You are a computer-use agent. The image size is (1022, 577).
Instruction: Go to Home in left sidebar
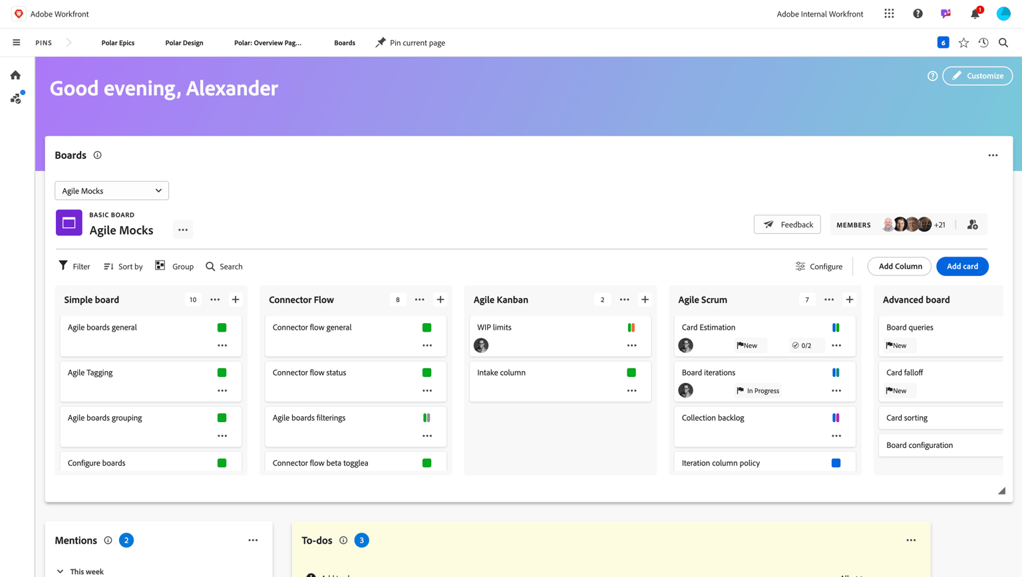click(15, 75)
